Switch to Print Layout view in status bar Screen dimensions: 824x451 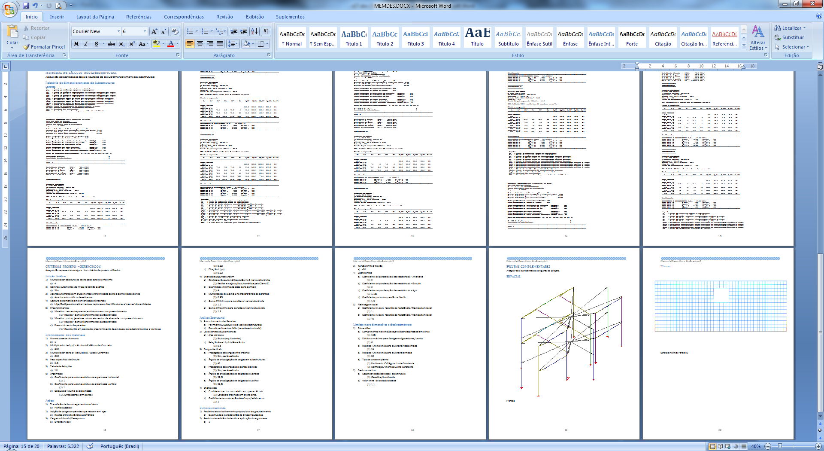pyautogui.click(x=712, y=446)
